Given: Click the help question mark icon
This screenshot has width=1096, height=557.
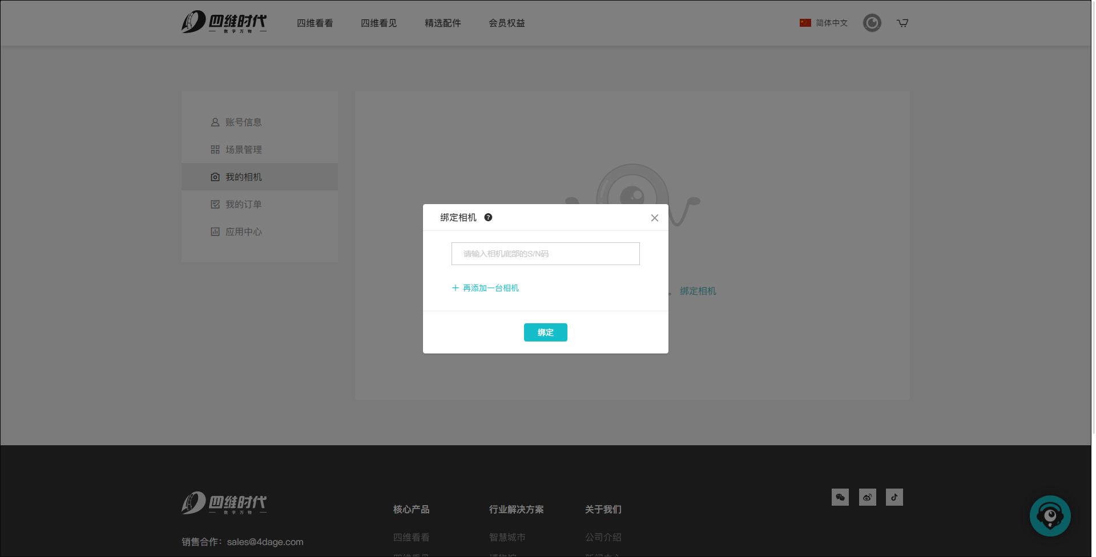Looking at the screenshot, I should (488, 217).
